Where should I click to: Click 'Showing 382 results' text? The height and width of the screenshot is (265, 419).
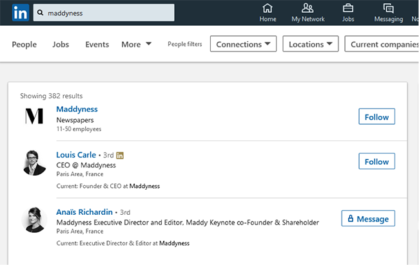click(52, 96)
